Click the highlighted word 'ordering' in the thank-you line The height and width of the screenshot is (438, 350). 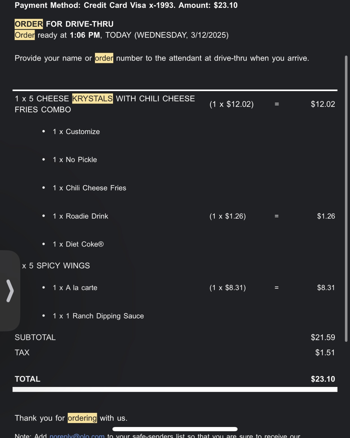coord(82,418)
